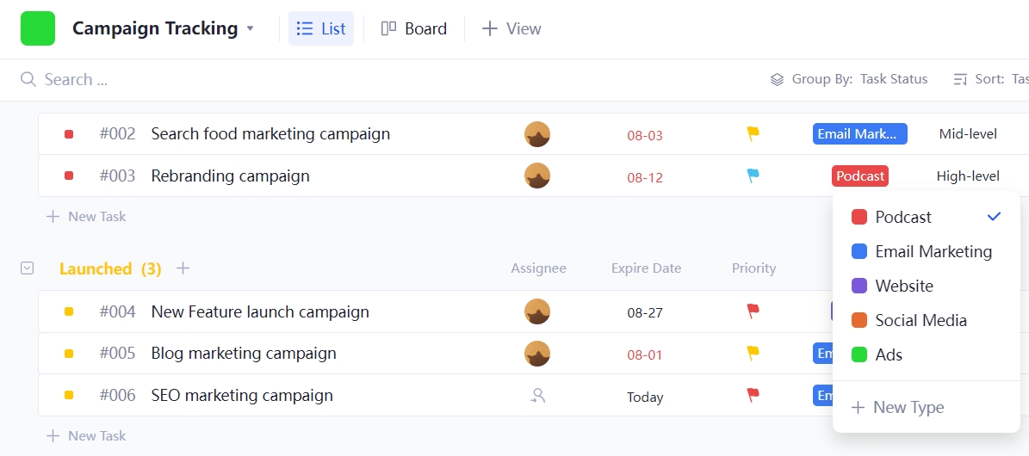Click the green Campaign Tracking project icon
Viewport: 1029px width, 456px height.
(38, 28)
